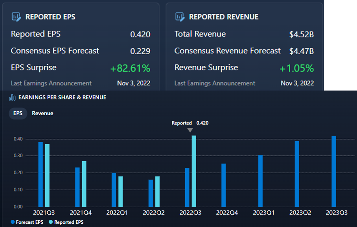This screenshot has height=227, width=357.
Task: Click the Reported Revenue panel chart icon
Action: pyautogui.click(x=180, y=17)
